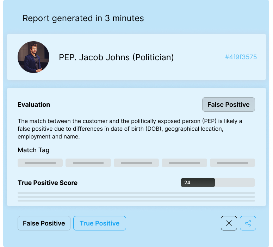Open report ID #4f9f3575 link
This screenshot has height=247, width=273.
click(x=241, y=57)
